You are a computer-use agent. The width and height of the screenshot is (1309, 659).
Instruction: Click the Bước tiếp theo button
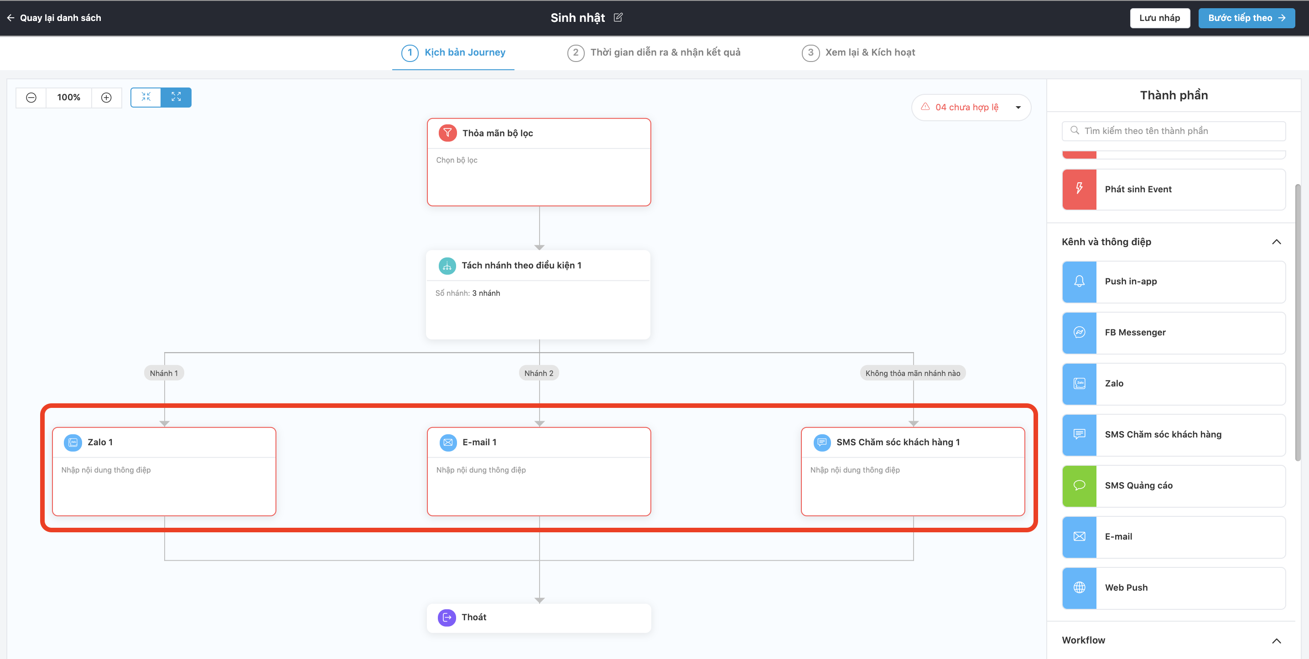[x=1246, y=18]
